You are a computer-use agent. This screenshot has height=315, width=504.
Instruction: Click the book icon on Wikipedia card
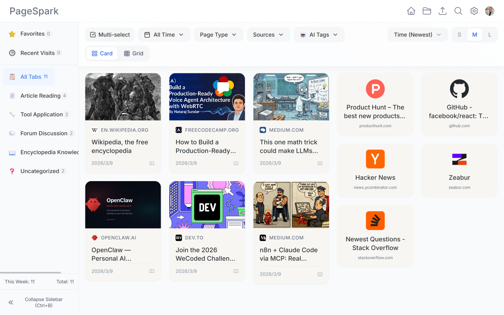[152, 163]
